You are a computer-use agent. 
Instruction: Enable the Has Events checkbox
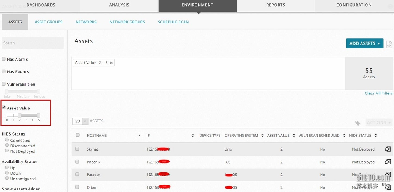point(4,71)
